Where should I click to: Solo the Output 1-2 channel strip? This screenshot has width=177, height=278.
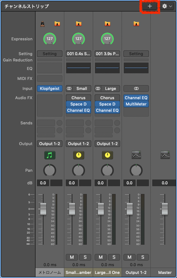143,257
